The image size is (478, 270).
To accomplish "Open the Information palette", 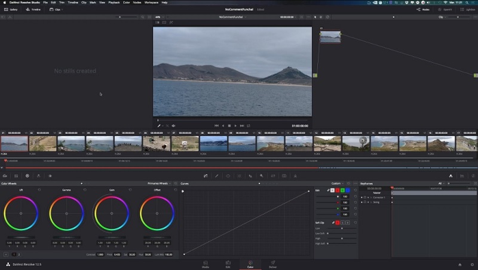I will 473,176.
